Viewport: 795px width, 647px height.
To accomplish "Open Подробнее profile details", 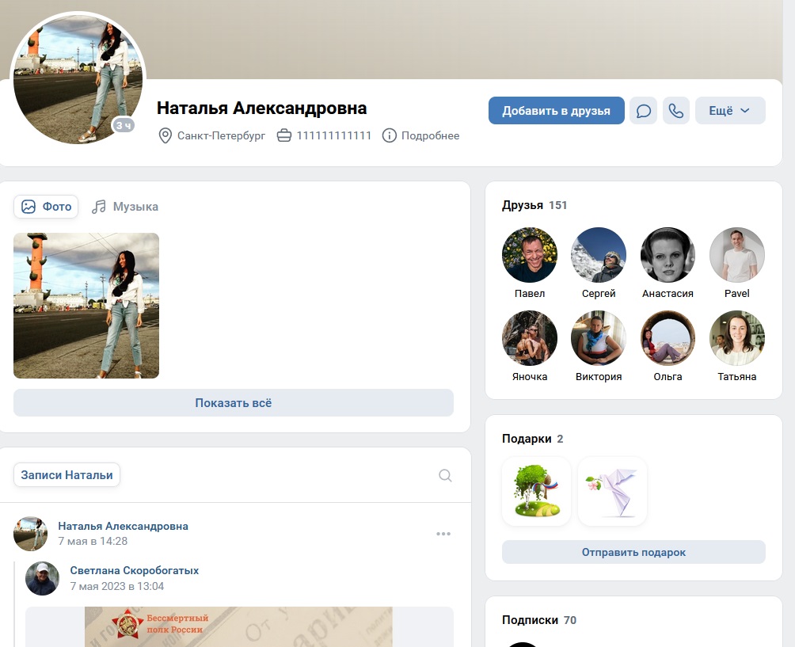I will coord(431,136).
